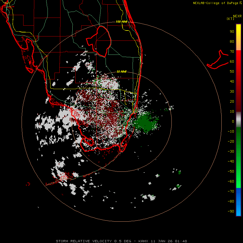243x243 pixels.
Task: Click the Lake Okeechobee outline on map
Action: pos(99,41)
